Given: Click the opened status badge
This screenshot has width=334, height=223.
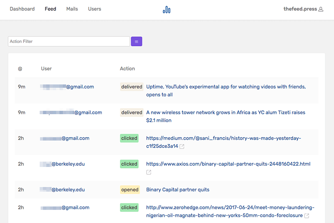Looking at the screenshot, I should [130, 190].
